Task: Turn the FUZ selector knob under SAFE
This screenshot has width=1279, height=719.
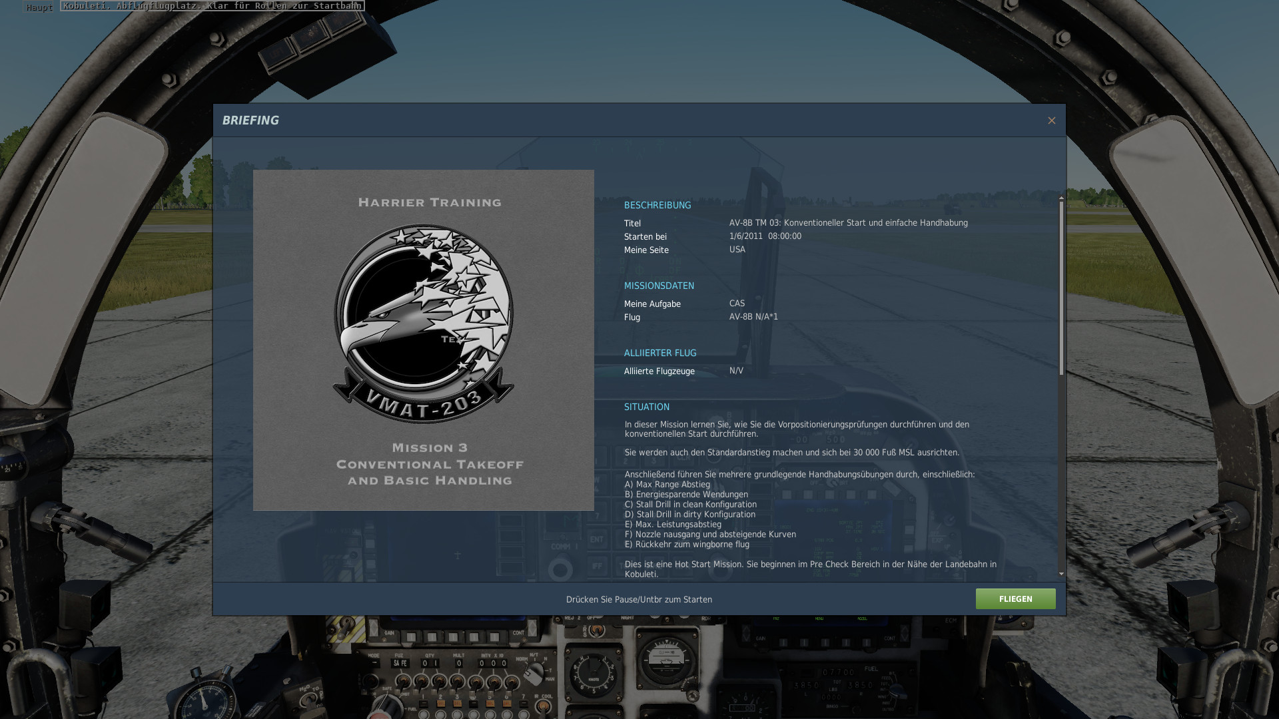Action: (403, 681)
